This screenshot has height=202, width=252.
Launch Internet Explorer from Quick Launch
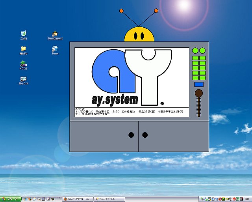click(26, 199)
